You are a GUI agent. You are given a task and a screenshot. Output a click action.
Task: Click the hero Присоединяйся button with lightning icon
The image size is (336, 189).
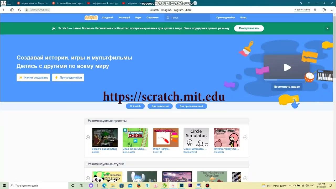(68, 77)
